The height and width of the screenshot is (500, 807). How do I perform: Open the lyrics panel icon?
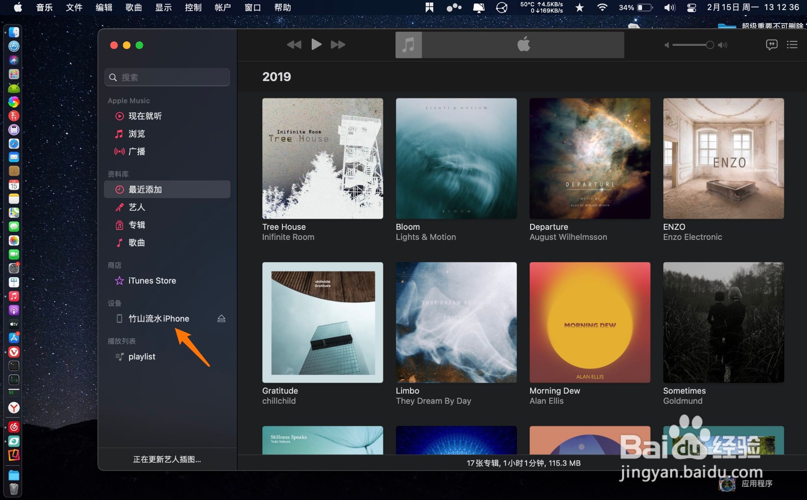tap(772, 45)
